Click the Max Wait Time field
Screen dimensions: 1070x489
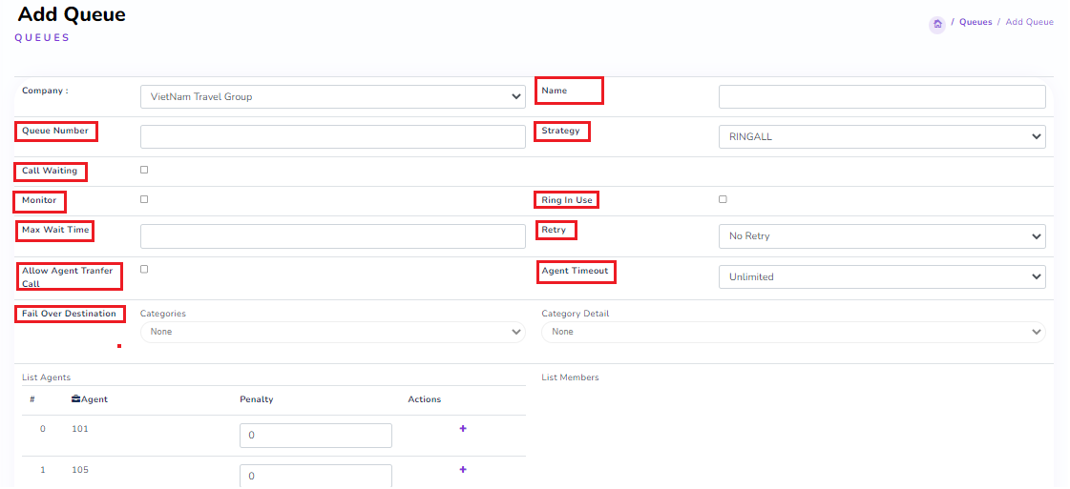(332, 235)
